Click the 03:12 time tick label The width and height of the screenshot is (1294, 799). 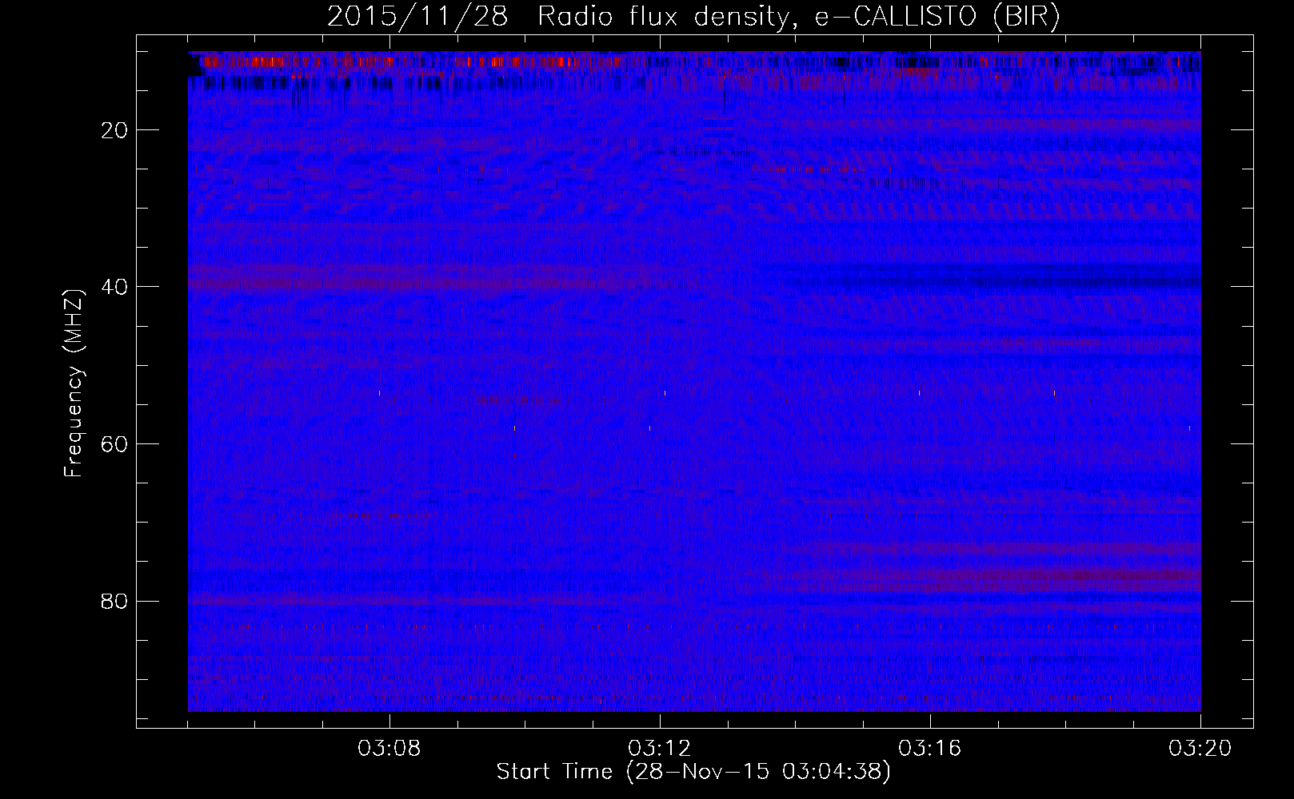(x=660, y=749)
